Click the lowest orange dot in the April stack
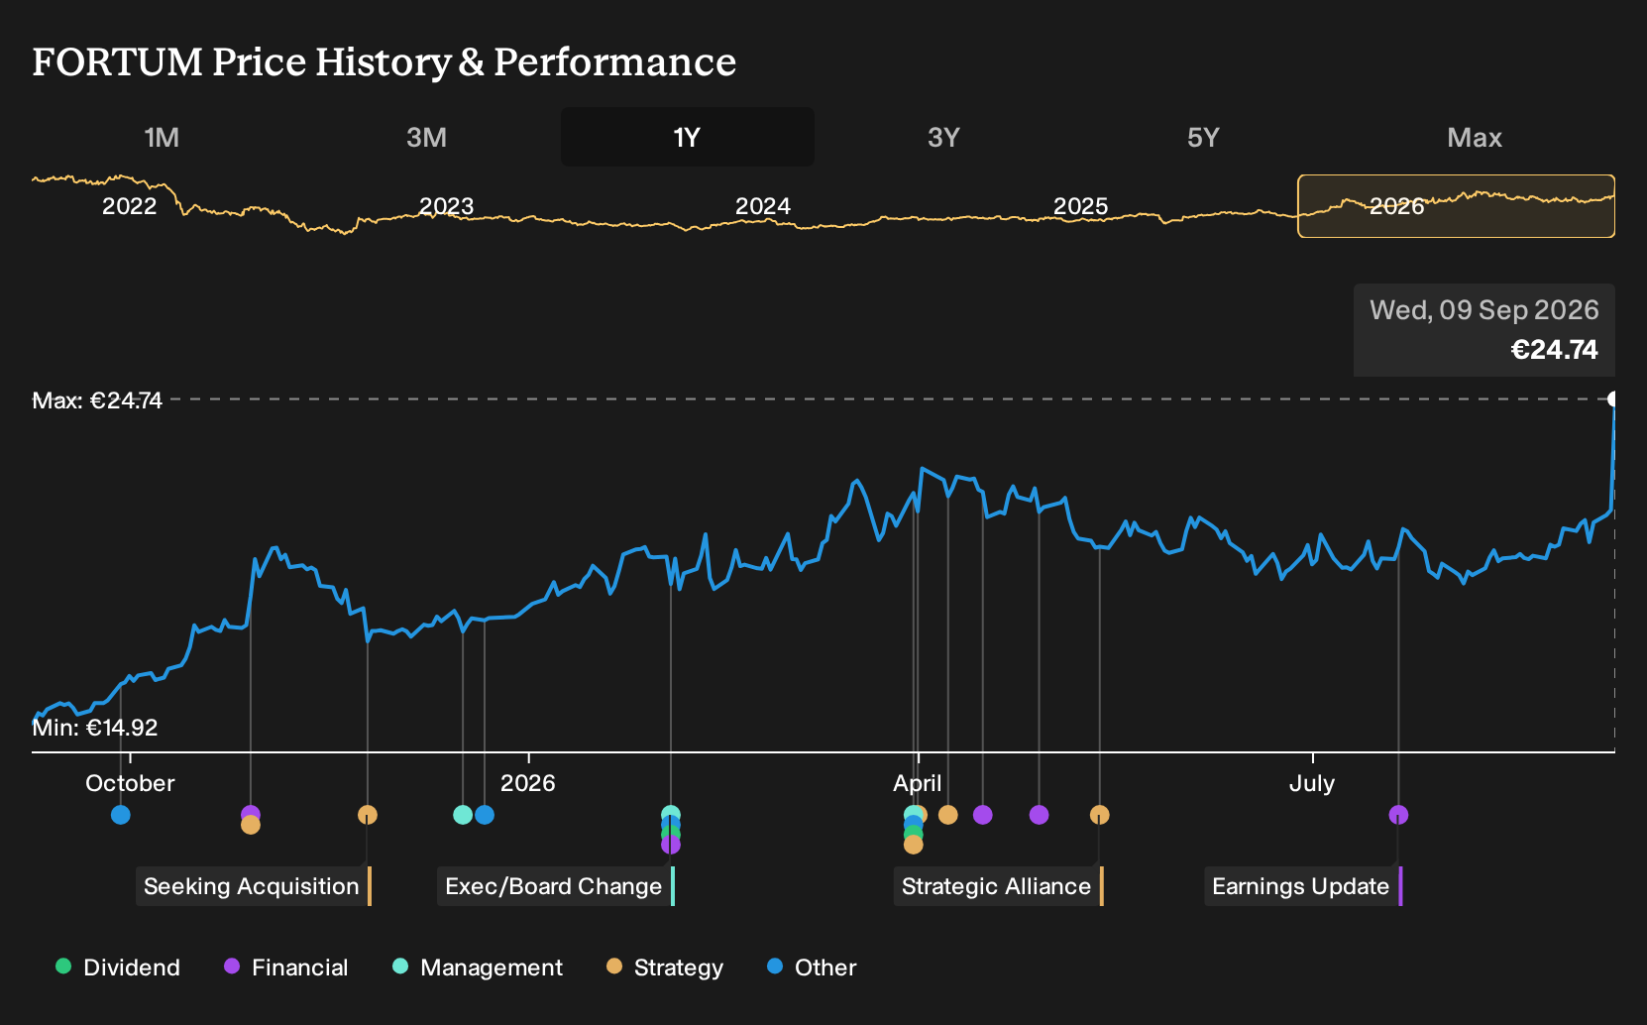Image resolution: width=1647 pixels, height=1025 pixels. [914, 845]
